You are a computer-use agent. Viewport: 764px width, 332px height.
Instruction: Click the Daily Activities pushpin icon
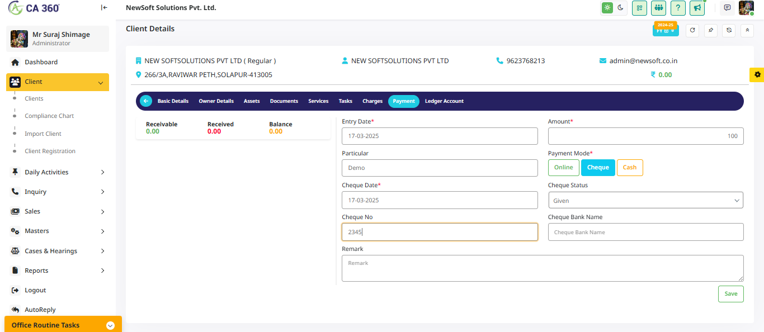tap(15, 172)
